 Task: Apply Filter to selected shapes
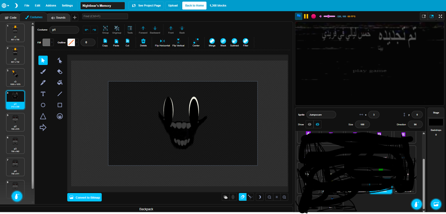pos(245,43)
